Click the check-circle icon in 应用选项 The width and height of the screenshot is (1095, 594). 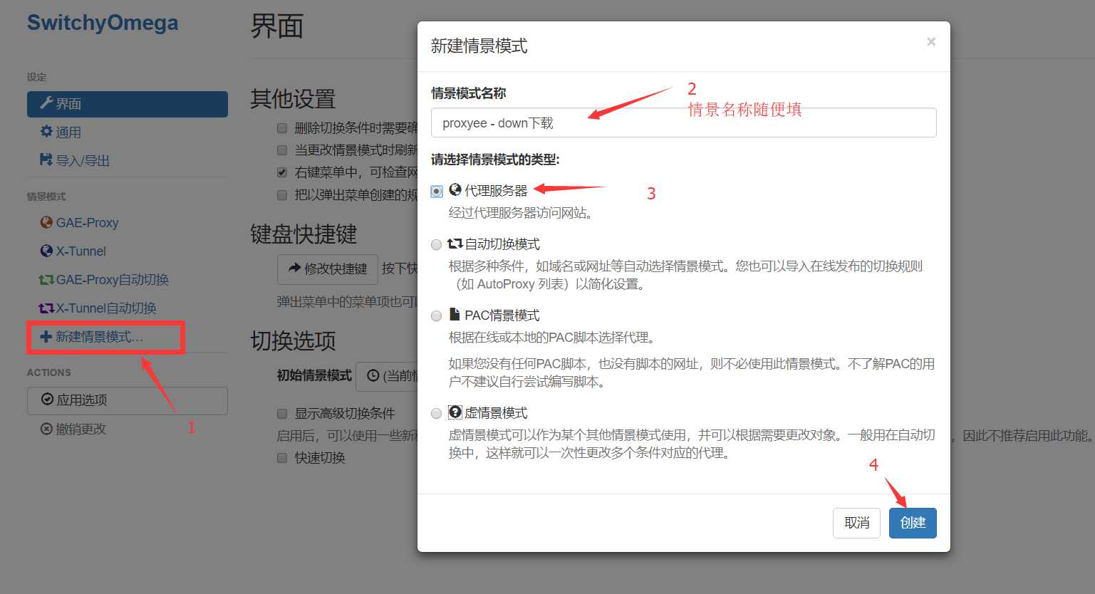pos(47,400)
